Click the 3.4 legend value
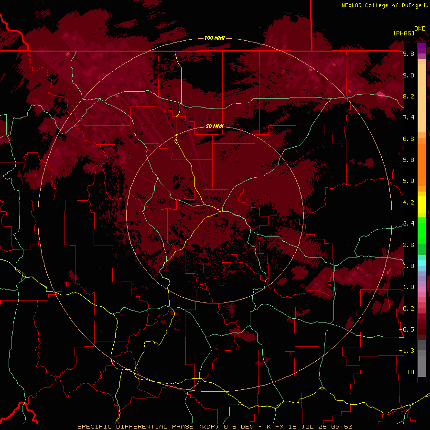The image size is (430, 430). pyautogui.click(x=408, y=224)
